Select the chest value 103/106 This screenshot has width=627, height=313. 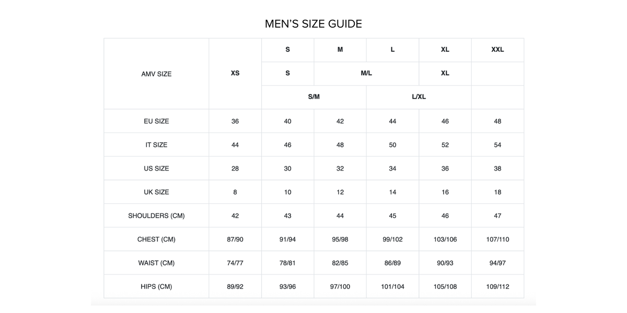tap(445, 239)
